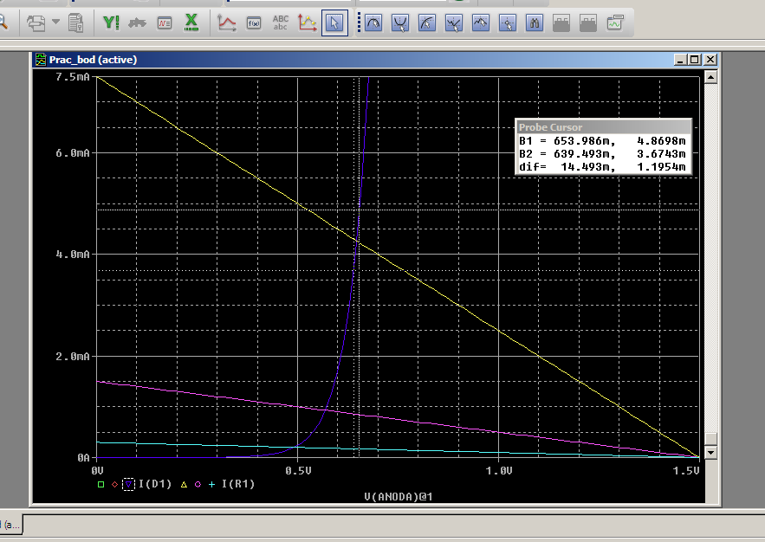Click the Probe Cursor box title
Screen dimensions: 765x542
tap(550, 127)
